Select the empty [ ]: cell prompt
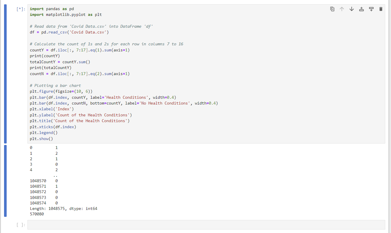The image size is (391, 233). pos(21,225)
